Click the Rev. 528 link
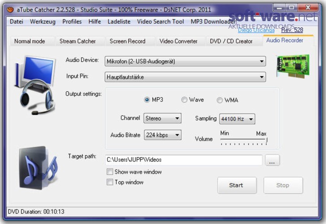Viewport: 326px width, 224px height. coord(292,30)
